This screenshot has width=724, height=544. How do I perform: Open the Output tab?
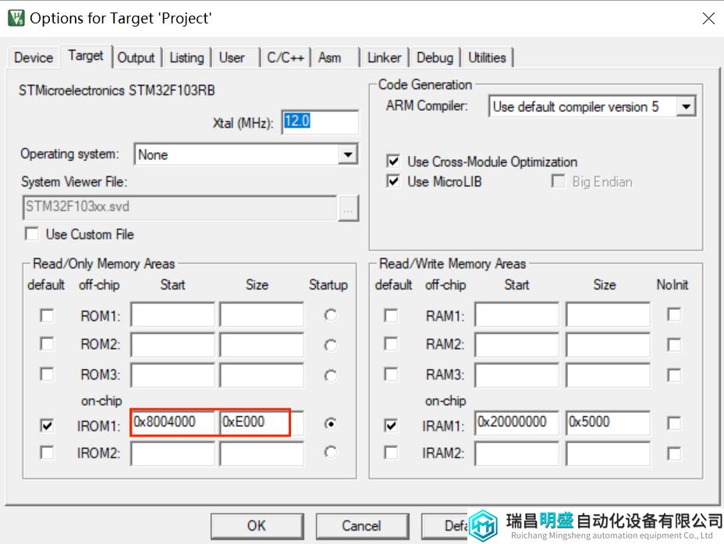(137, 58)
